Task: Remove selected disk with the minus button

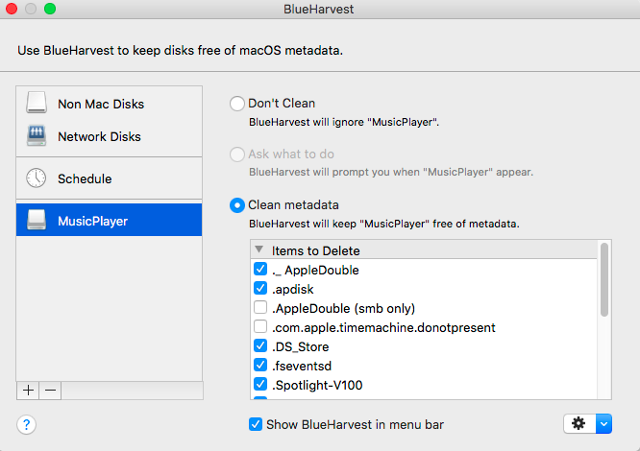Action: coord(50,391)
